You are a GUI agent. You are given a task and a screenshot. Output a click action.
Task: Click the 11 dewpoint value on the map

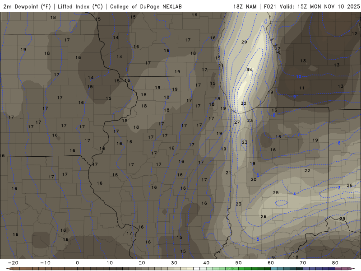302,88
